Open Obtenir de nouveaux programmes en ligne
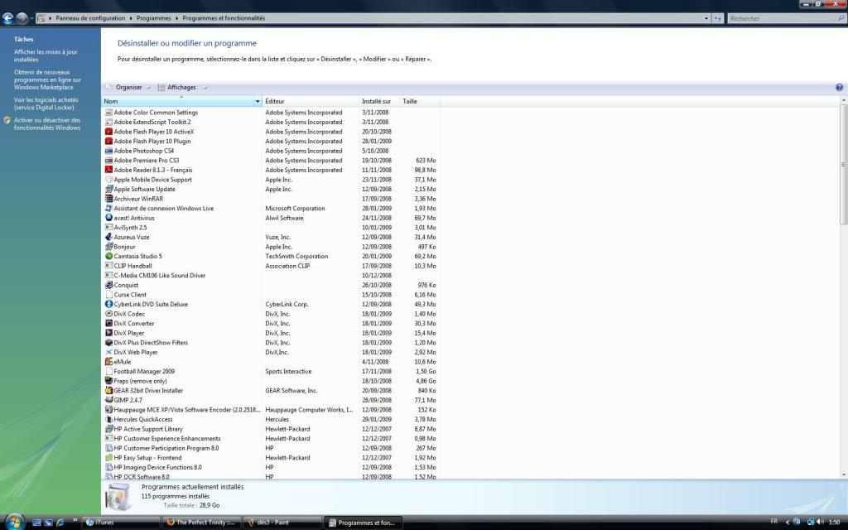848x530 pixels. pos(47,79)
